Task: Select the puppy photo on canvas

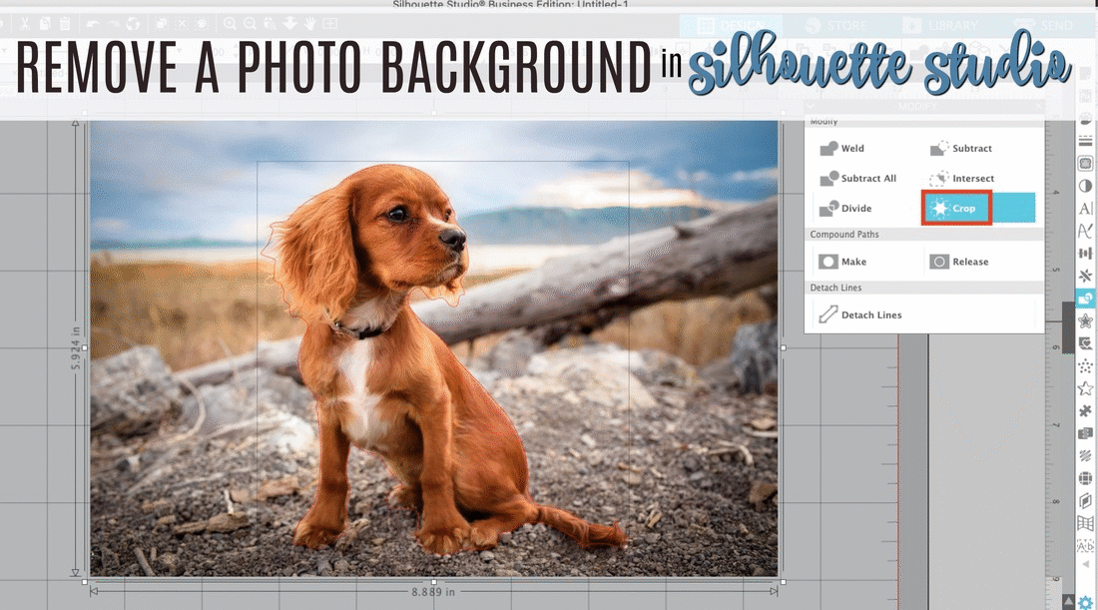Action: [433, 348]
